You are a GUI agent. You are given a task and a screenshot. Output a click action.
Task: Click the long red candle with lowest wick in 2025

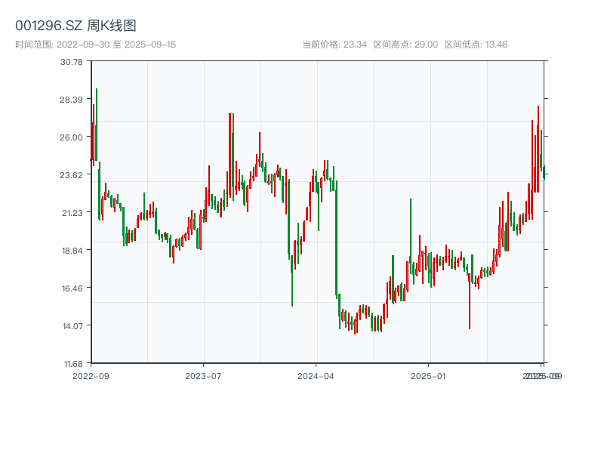[x=470, y=301]
